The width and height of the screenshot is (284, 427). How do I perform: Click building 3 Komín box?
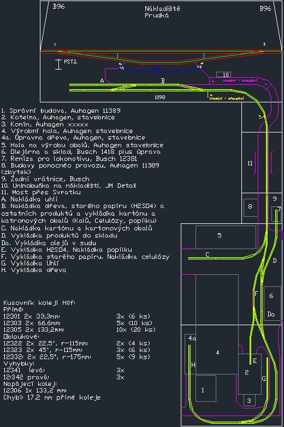pos(249,400)
